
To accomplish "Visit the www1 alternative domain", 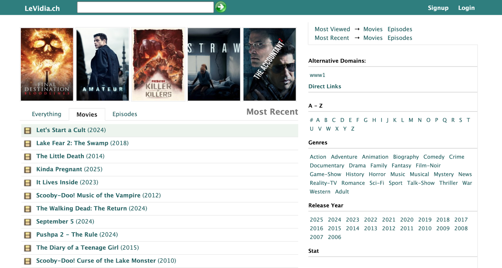I will (x=318, y=75).
